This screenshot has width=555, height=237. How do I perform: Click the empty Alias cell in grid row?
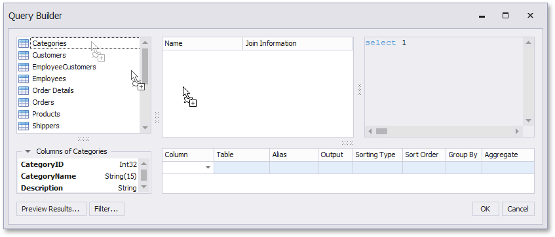[294, 168]
